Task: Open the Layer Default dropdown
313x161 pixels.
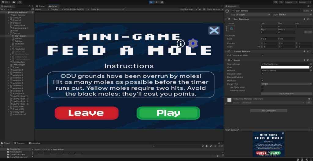Action: coord(295,15)
